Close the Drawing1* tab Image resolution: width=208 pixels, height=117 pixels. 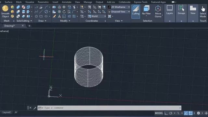click(23, 26)
